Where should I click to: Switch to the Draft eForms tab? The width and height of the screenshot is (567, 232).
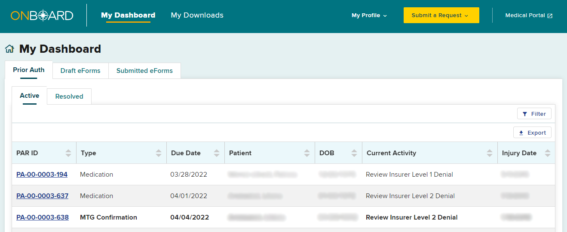80,71
